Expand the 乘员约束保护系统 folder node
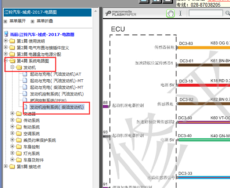Viewport: 230px width, 188px height. (12, 140)
